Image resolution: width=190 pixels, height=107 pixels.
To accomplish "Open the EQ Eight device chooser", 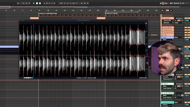I will coord(168,77).
